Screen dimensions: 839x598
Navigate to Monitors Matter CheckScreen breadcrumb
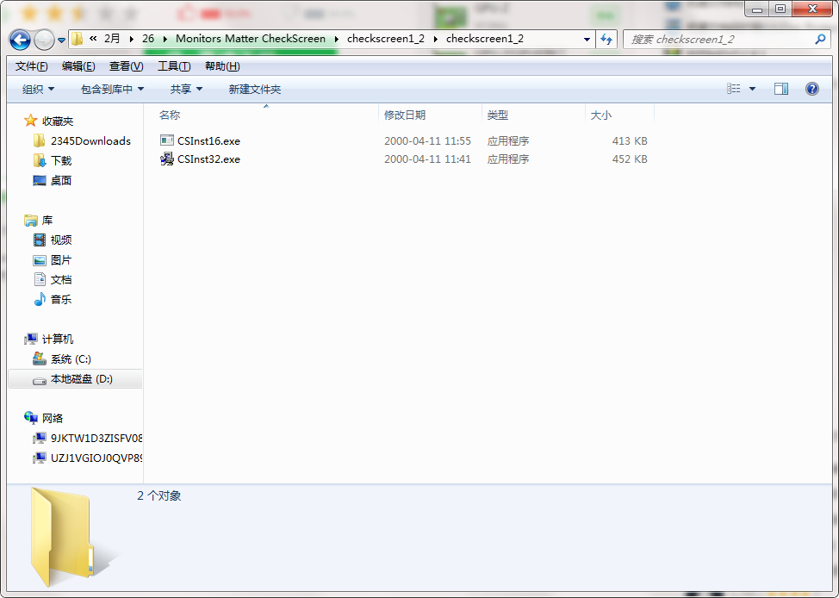(251, 39)
